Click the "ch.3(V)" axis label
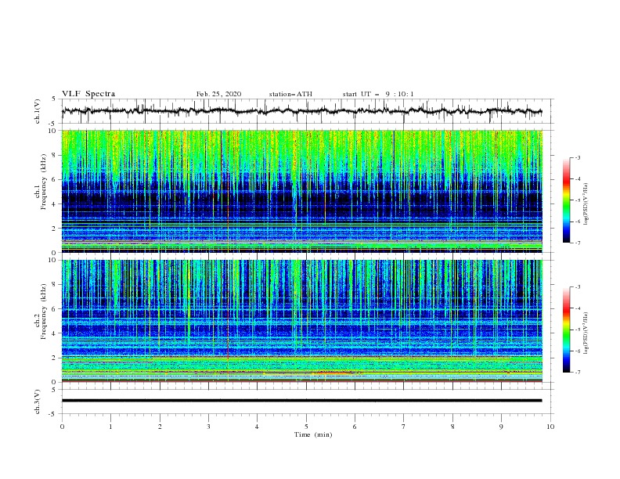The width and height of the screenshot is (620, 479). 38,402
